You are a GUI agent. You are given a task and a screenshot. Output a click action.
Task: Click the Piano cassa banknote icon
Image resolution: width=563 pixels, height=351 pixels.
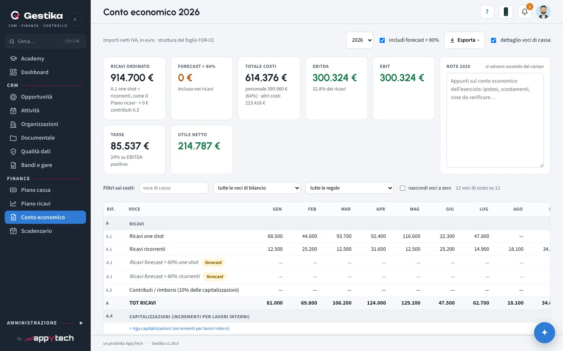pos(13,190)
